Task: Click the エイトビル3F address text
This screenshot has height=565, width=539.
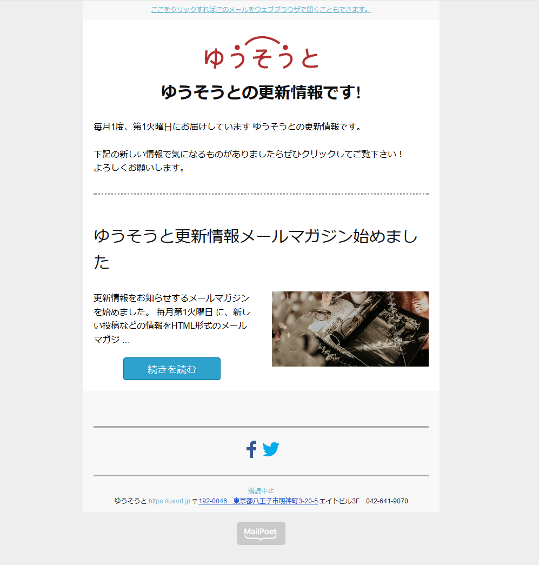Action: [339, 501]
